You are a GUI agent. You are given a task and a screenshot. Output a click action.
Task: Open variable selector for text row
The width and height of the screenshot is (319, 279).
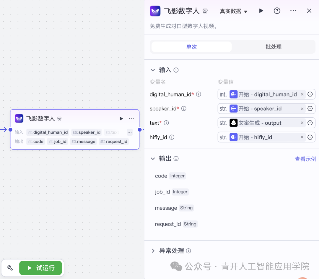pos(310,123)
